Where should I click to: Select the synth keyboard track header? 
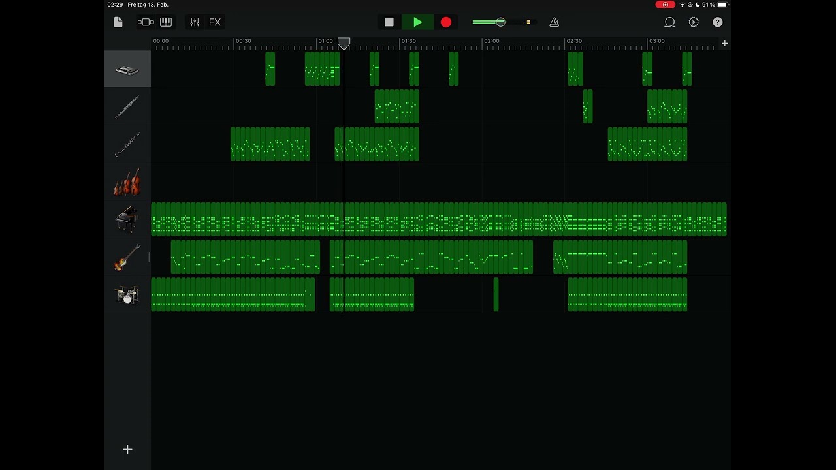click(x=127, y=69)
